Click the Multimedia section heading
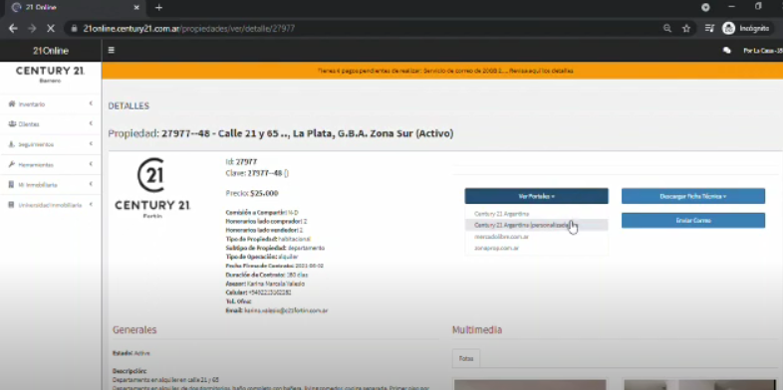This screenshot has height=390, width=783. point(477,329)
